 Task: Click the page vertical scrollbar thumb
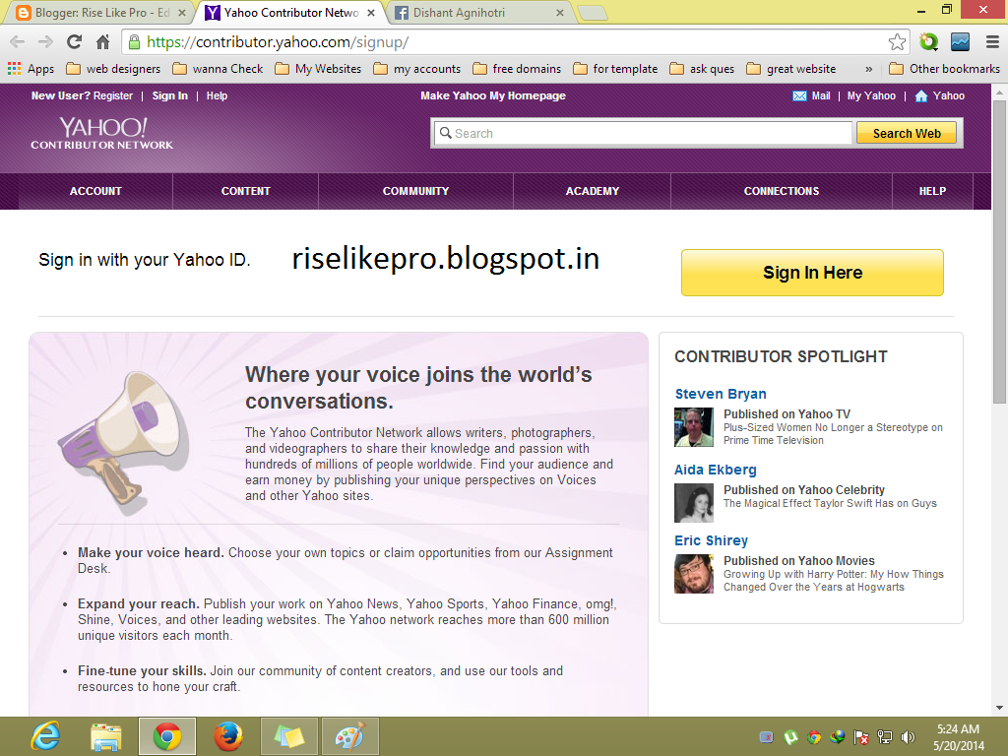[x=999, y=251]
